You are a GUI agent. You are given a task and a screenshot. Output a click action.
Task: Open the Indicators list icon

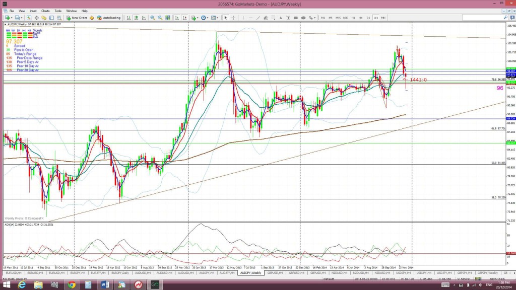[194, 18]
